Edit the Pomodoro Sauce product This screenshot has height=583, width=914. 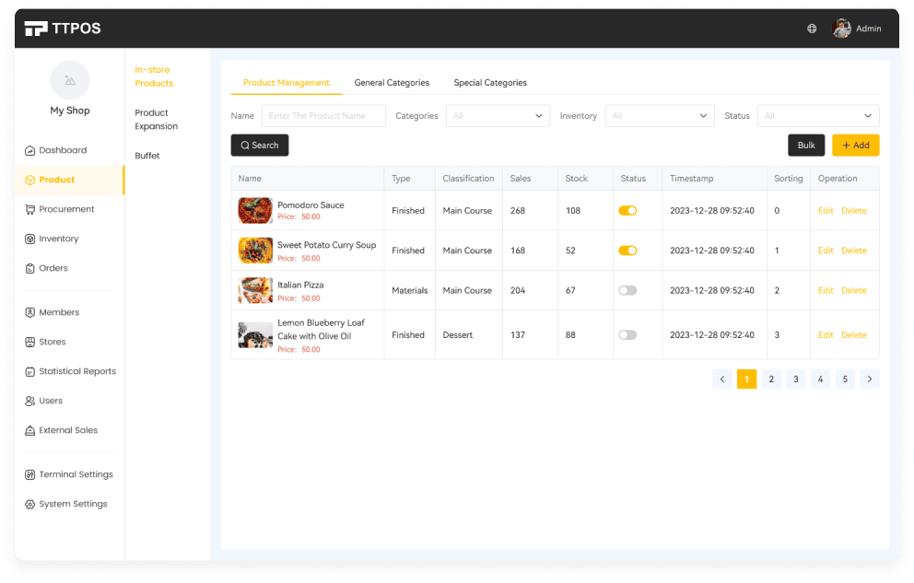click(x=826, y=211)
